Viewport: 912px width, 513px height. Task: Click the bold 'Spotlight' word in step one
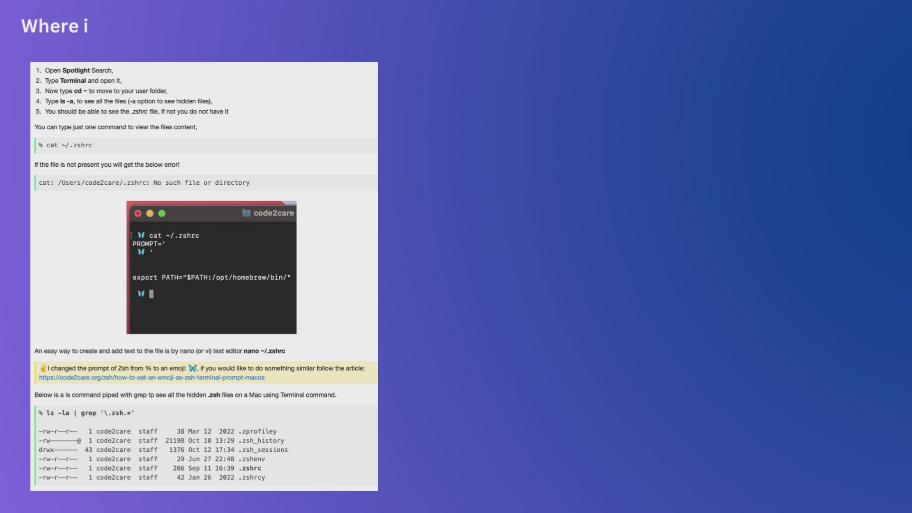[76, 70]
